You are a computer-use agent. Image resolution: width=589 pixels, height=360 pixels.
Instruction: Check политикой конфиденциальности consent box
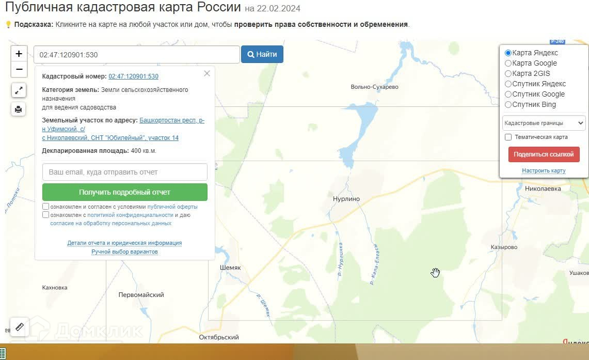45,214
